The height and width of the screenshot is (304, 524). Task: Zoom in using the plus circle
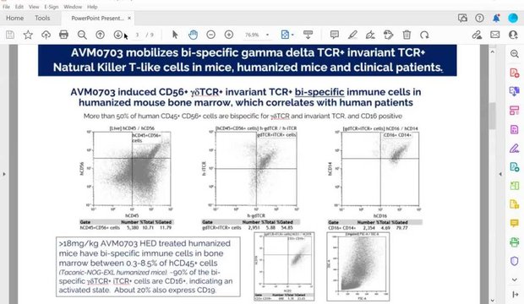(x=229, y=35)
